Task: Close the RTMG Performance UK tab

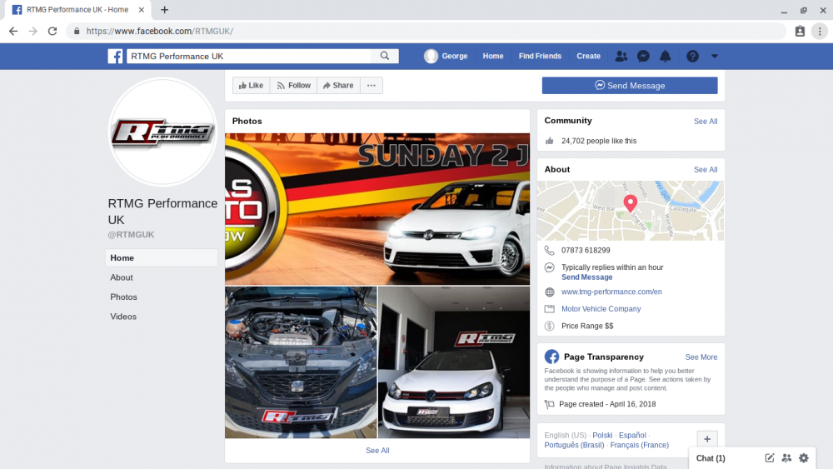Action: click(x=142, y=9)
